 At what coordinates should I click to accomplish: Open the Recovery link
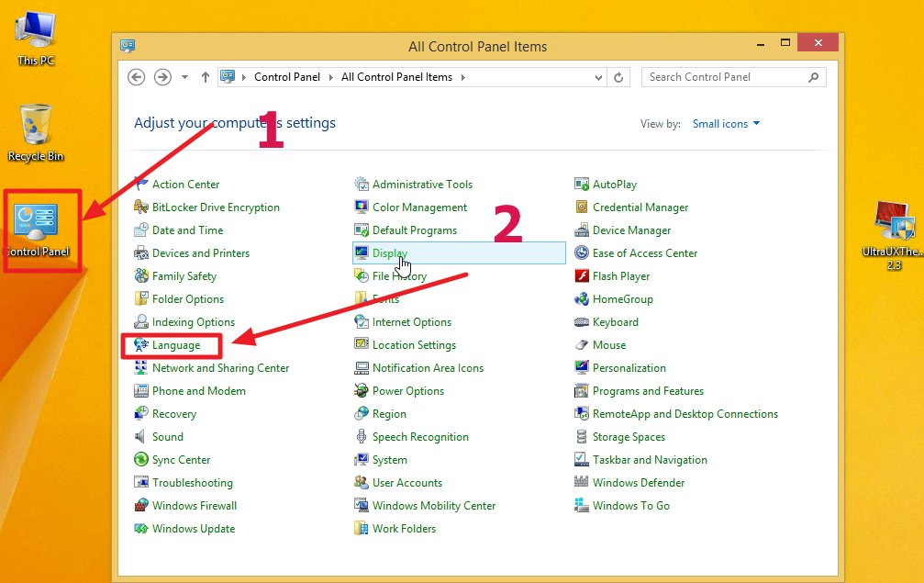[x=173, y=414]
